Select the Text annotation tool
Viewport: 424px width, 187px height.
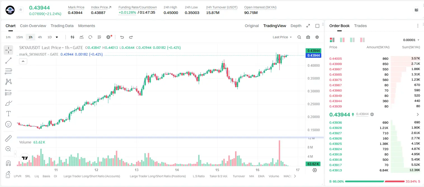8,114
